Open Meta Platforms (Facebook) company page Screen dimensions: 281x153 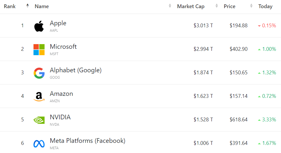[87, 141]
